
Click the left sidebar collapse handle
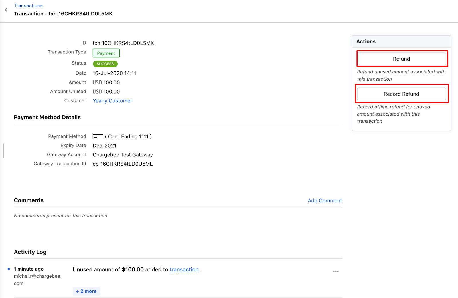tap(3, 150)
